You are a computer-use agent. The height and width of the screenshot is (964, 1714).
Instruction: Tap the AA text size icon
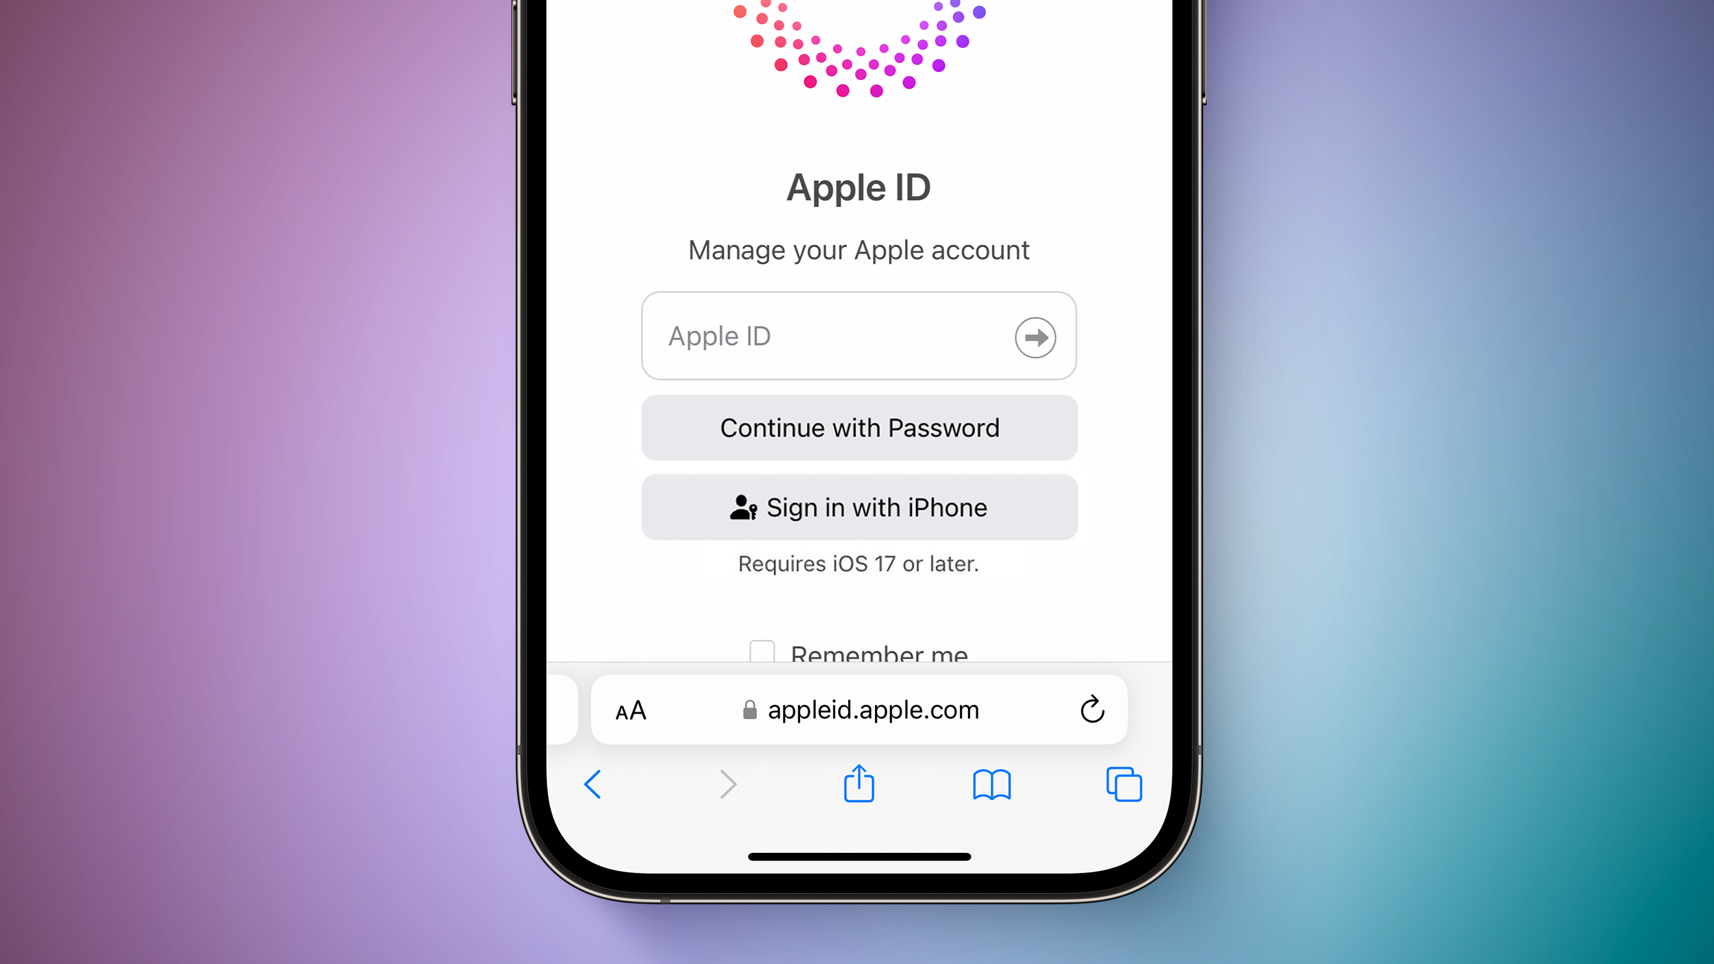631,708
